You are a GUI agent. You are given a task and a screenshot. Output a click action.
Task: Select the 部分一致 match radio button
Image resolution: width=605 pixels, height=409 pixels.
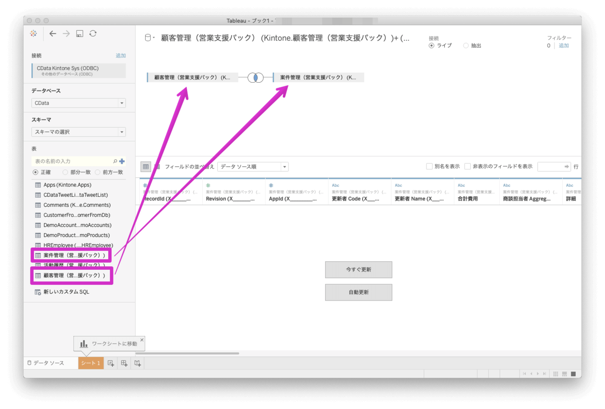click(x=65, y=172)
